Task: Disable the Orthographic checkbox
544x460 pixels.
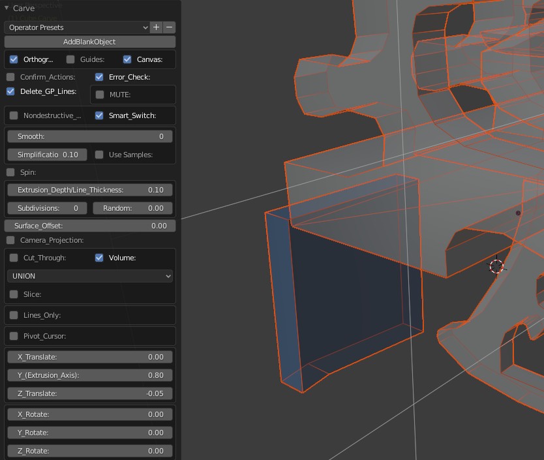Action: pos(14,59)
